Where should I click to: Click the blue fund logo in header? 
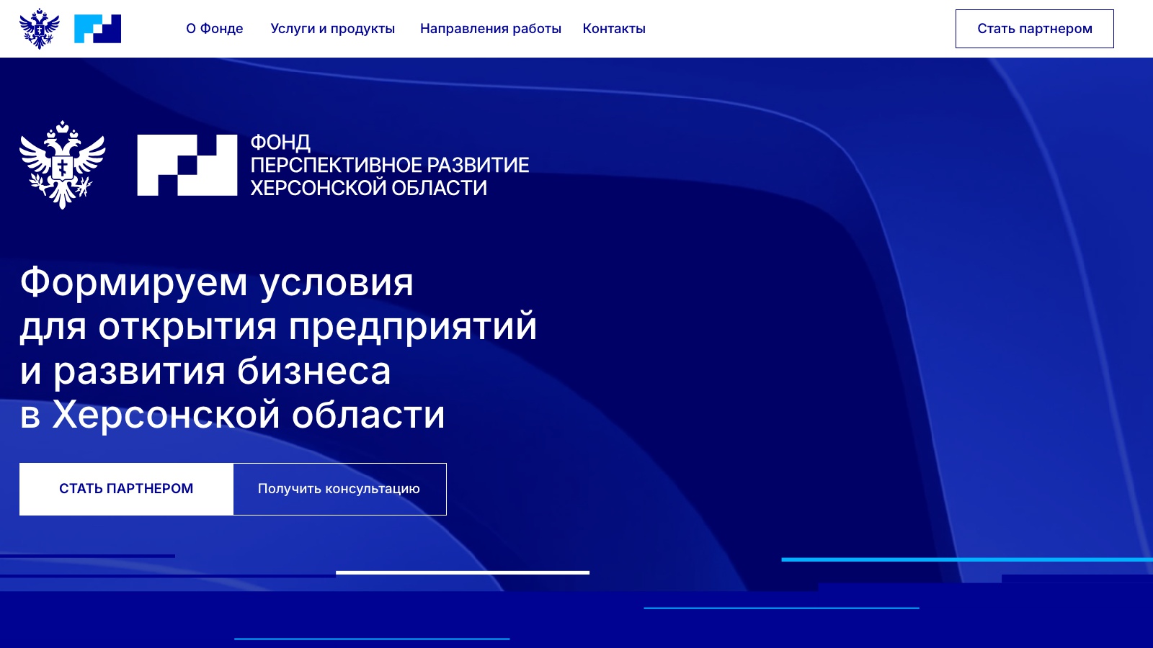tap(97, 29)
